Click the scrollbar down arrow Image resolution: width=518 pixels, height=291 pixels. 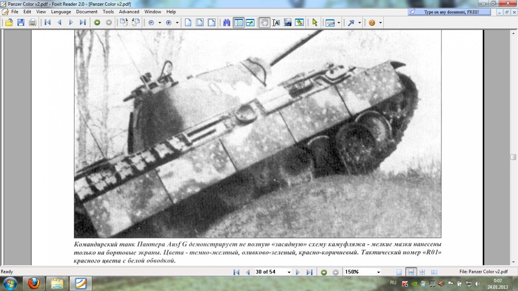point(513,262)
